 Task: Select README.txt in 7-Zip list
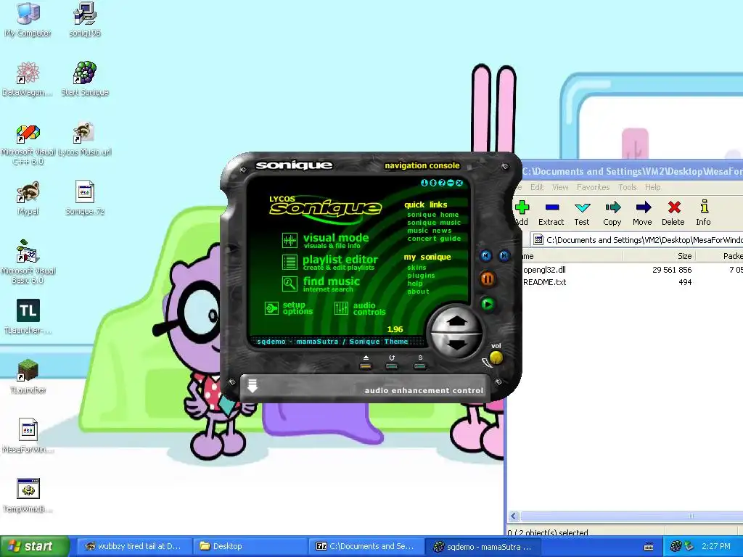tap(544, 282)
